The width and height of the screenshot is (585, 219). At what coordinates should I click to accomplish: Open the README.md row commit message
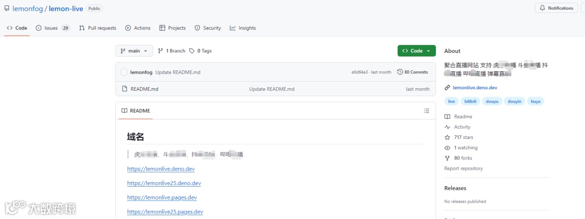pos(272,89)
